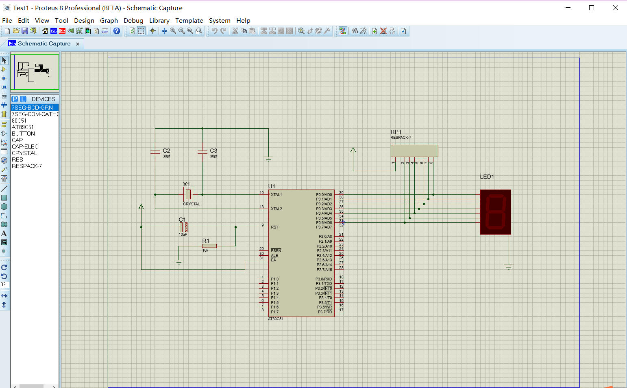The height and width of the screenshot is (388, 627).
Task: Click the Zoom Out magnifier
Action: point(182,31)
